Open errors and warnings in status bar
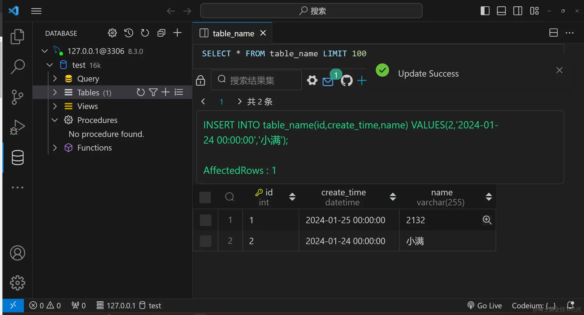The height and width of the screenshot is (315, 584). click(x=45, y=306)
